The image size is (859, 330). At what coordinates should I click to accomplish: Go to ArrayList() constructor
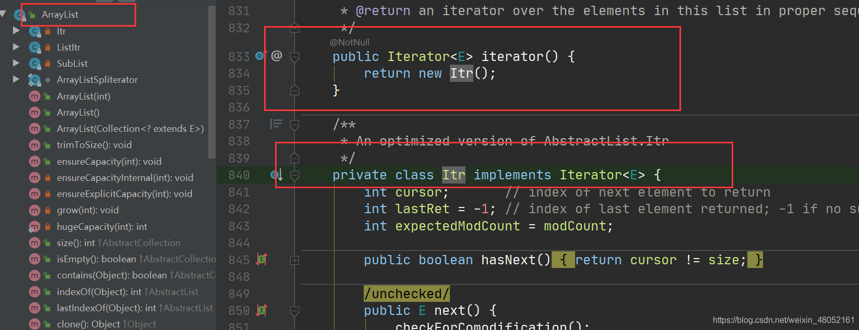(78, 113)
